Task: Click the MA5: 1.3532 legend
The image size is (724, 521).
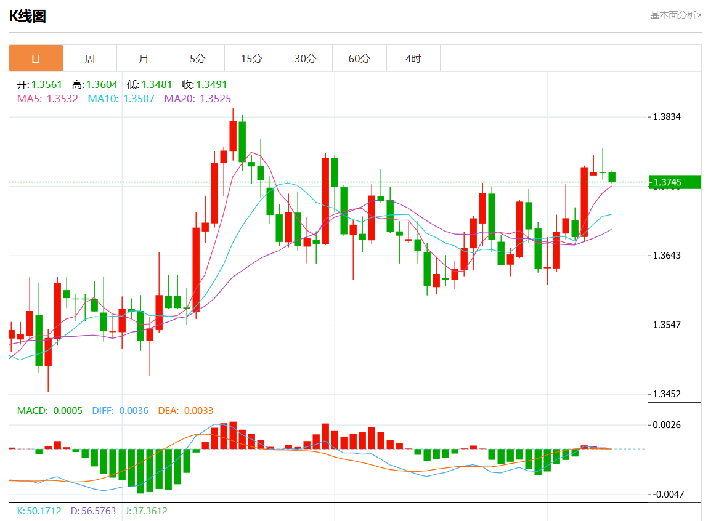Action: [x=47, y=99]
